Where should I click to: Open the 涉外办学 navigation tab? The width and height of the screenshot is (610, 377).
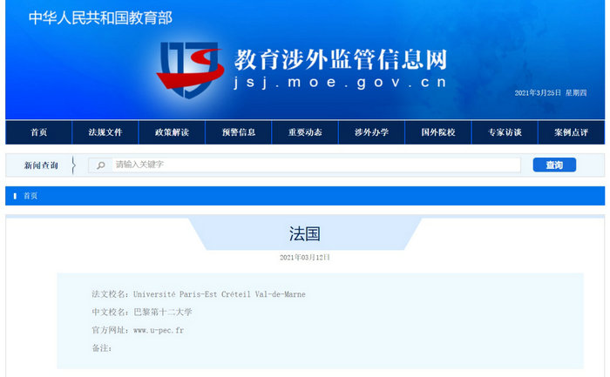(371, 132)
